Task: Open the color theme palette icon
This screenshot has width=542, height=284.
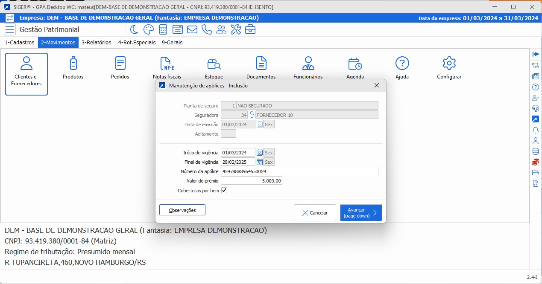Action: [148, 29]
